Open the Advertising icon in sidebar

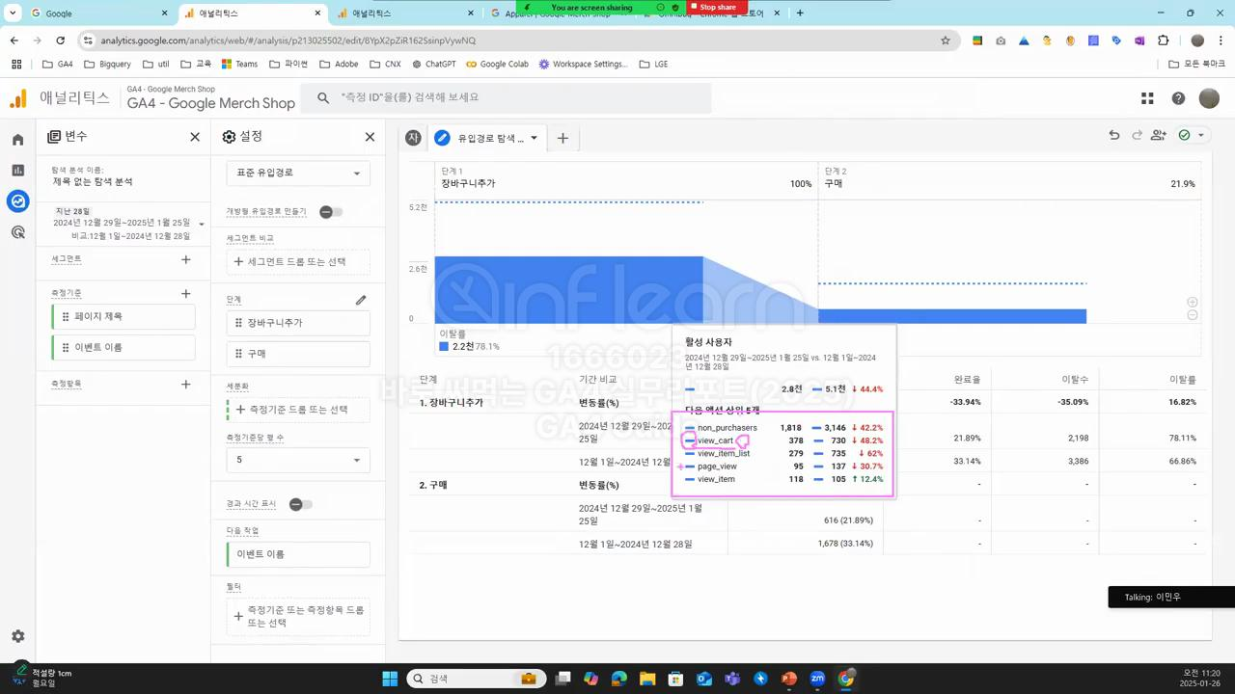(17, 232)
